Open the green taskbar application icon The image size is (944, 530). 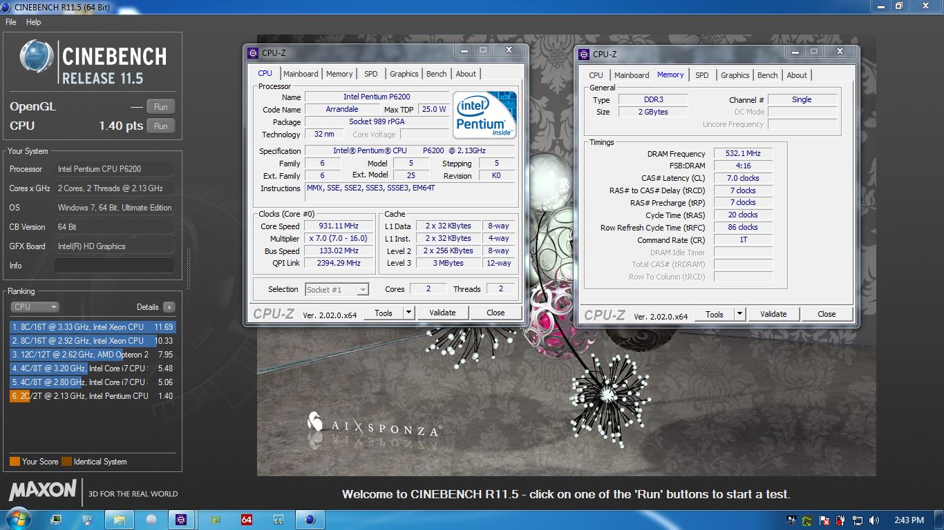(x=215, y=520)
